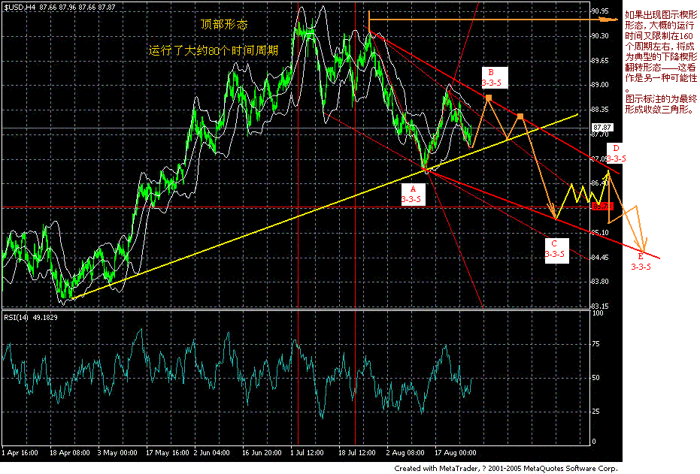
Task: Click the 89.65 price axis value
Action: (x=599, y=61)
